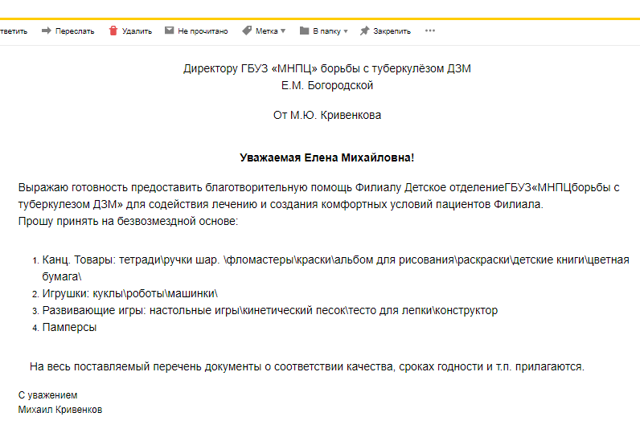Mark the message as Не прочитано
The width and height of the screenshot is (640, 425).
click(x=203, y=31)
